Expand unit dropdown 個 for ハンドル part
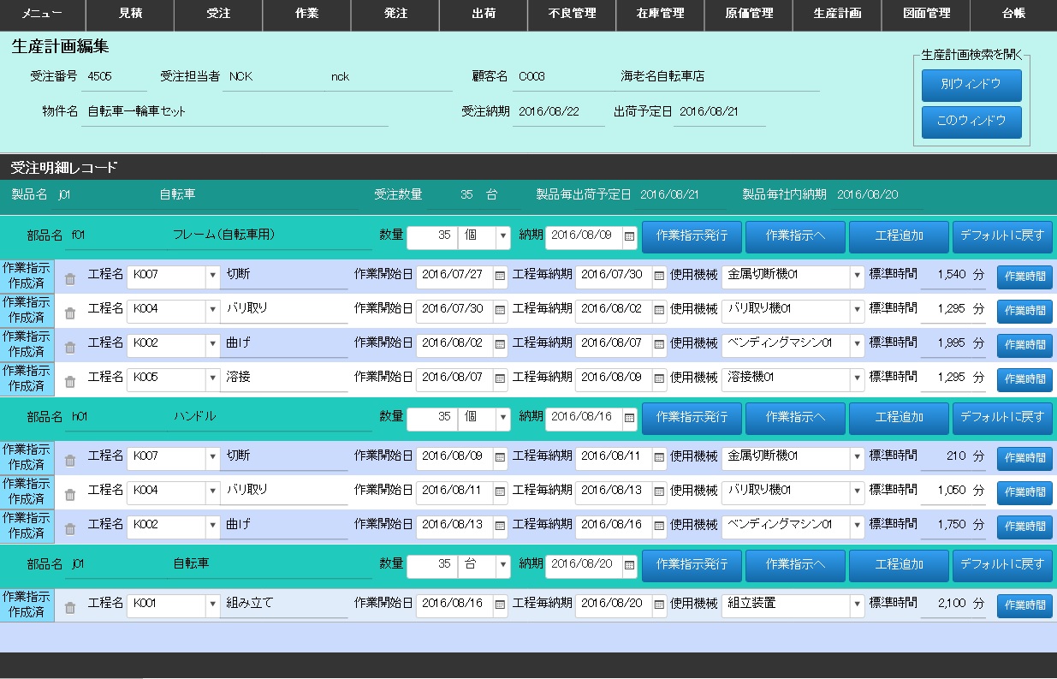This screenshot has height=679, width=1057. [x=502, y=418]
